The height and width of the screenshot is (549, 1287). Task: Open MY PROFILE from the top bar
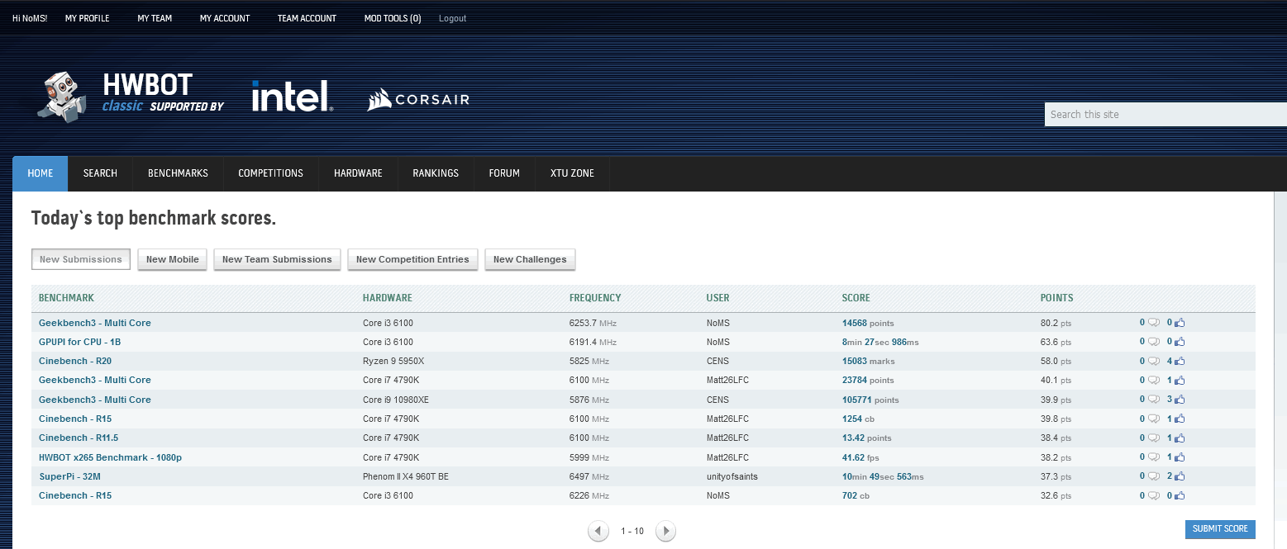pos(87,18)
